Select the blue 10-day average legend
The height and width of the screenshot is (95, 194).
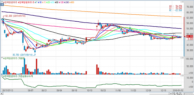click(40, 2)
